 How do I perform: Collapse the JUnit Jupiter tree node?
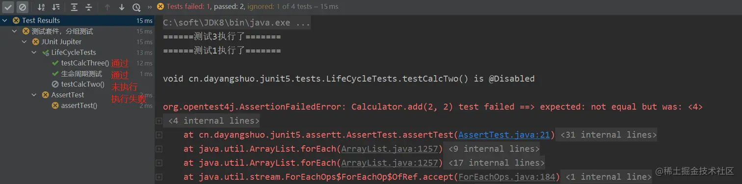(24, 42)
